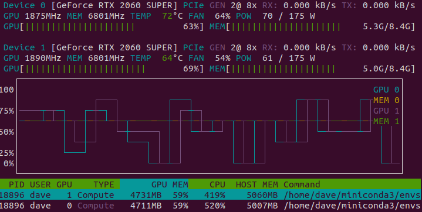Click the memory bar showing 5.0G/8.4G
Screen dimensions: 422x212
click(312, 69)
